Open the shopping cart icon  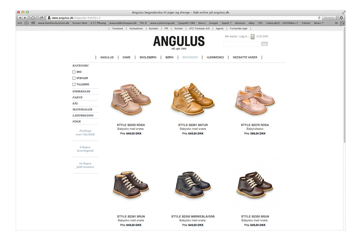(253, 36)
